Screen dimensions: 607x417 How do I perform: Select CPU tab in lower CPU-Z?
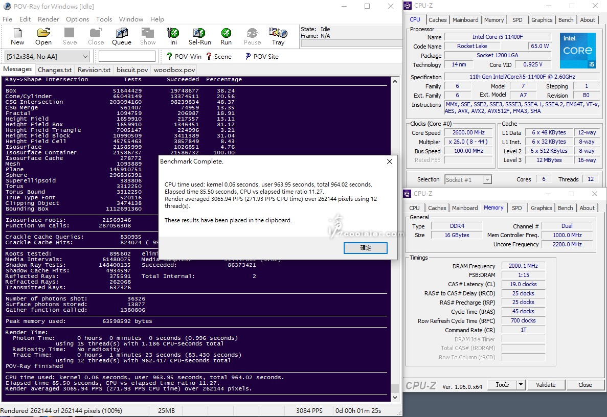414,208
